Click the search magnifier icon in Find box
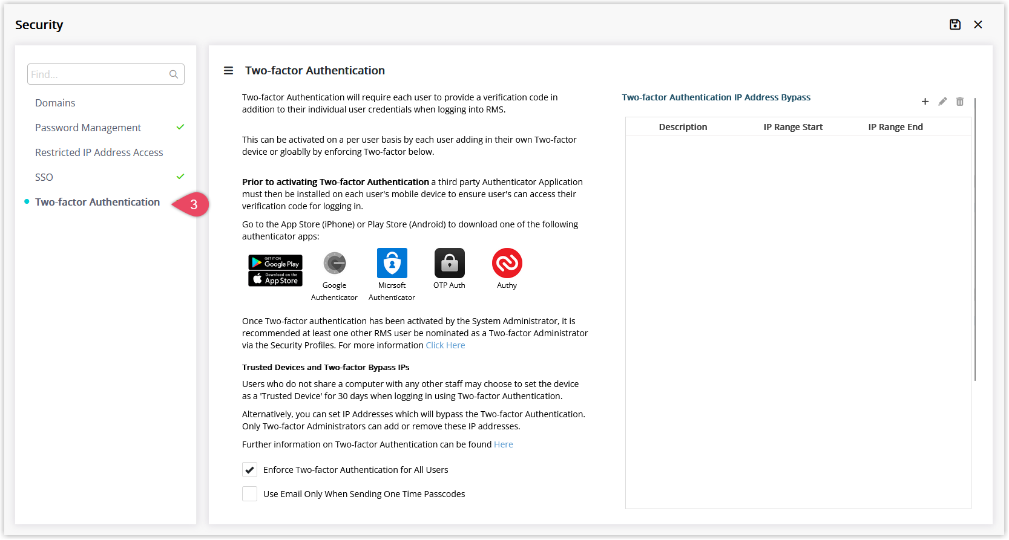This screenshot has width=1009, height=540. coord(174,74)
